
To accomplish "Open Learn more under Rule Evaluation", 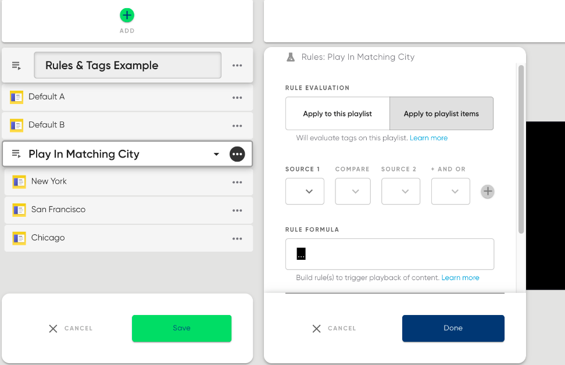I will click(428, 138).
